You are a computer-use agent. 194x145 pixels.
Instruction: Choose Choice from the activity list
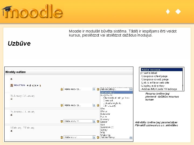[104, 111]
